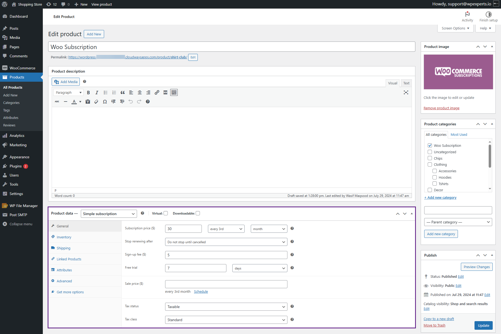Enter distraction-free fullscreen editor mode
This screenshot has height=334, width=501.
click(406, 92)
